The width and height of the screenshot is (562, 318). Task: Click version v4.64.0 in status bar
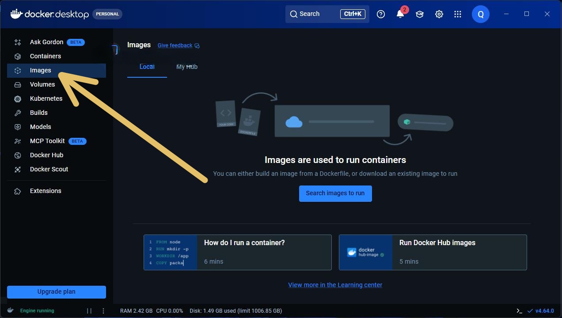[545, 311]
